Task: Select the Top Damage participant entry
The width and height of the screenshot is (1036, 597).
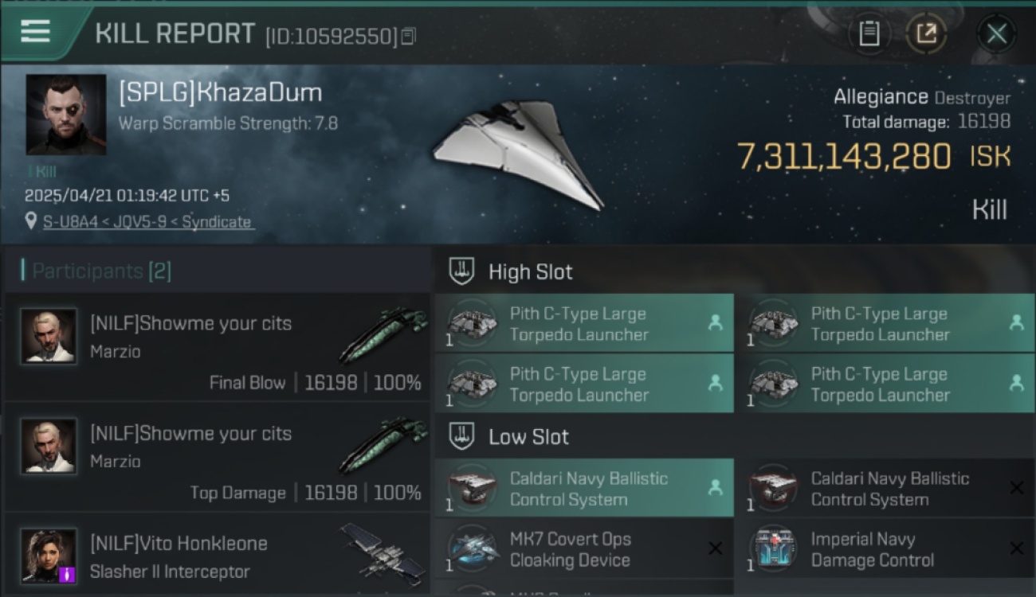Action: (x=217, y=457)
